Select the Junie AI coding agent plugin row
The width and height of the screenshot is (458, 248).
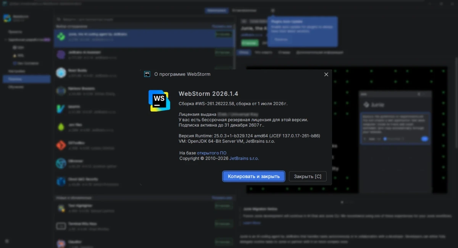(x=144, y=38)
